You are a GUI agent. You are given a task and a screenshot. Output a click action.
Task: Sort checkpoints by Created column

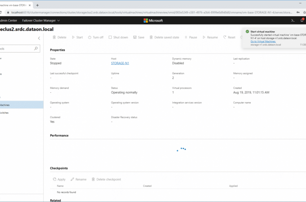[x=147, y=186]
